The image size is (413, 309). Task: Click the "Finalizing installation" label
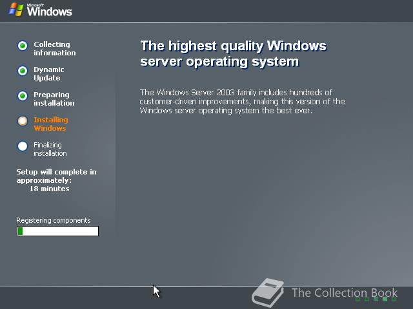tap(50, 149)
